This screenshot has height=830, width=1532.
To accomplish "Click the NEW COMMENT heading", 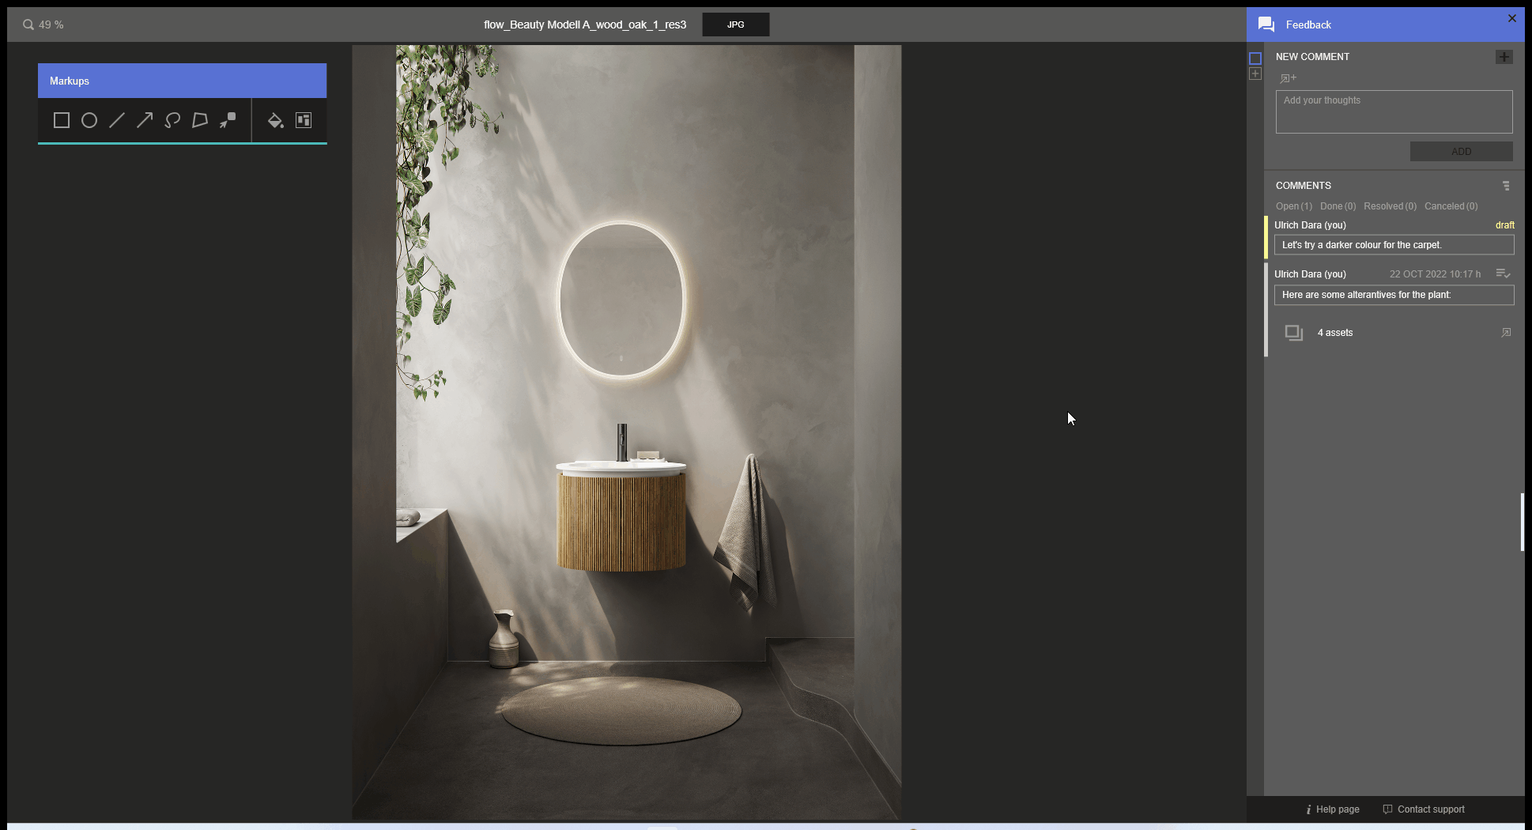I will (x=1312, y=57).
